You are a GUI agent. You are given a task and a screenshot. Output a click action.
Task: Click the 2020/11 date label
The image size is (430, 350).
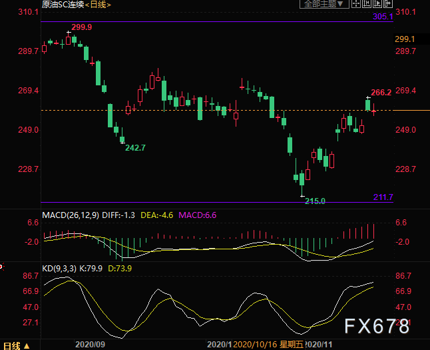(319, 345)
